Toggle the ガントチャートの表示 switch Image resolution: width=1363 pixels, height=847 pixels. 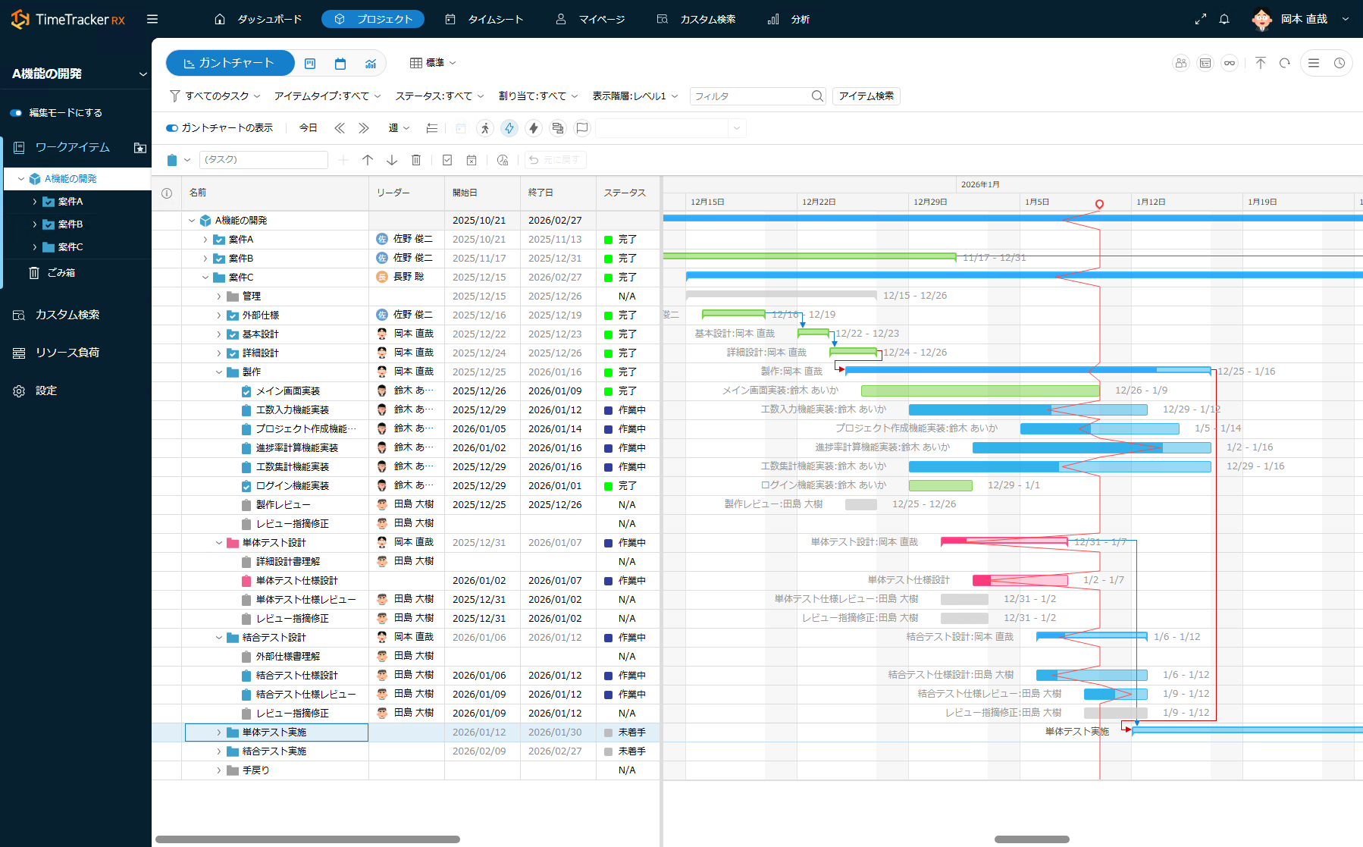pos(172,128)
